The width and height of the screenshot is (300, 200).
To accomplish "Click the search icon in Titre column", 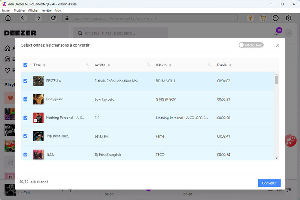I will coord(87,65).
